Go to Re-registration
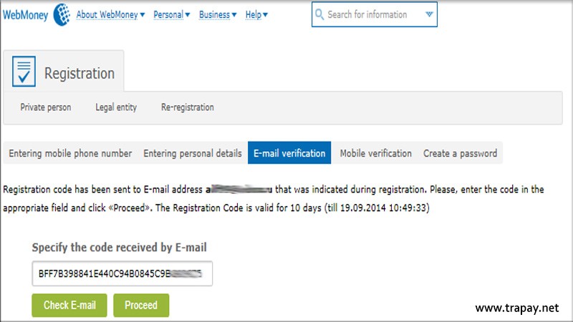Image resolution: width=573 pixels, height=322 pixels. [188, 107]
